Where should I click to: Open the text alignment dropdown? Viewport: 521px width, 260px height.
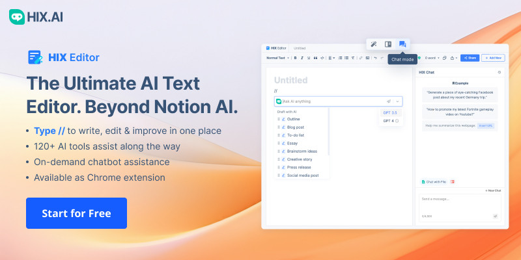[332, 58]
